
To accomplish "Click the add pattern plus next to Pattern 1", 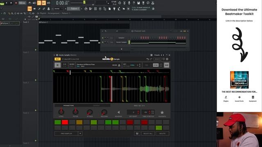I will [x=82, y=9].
